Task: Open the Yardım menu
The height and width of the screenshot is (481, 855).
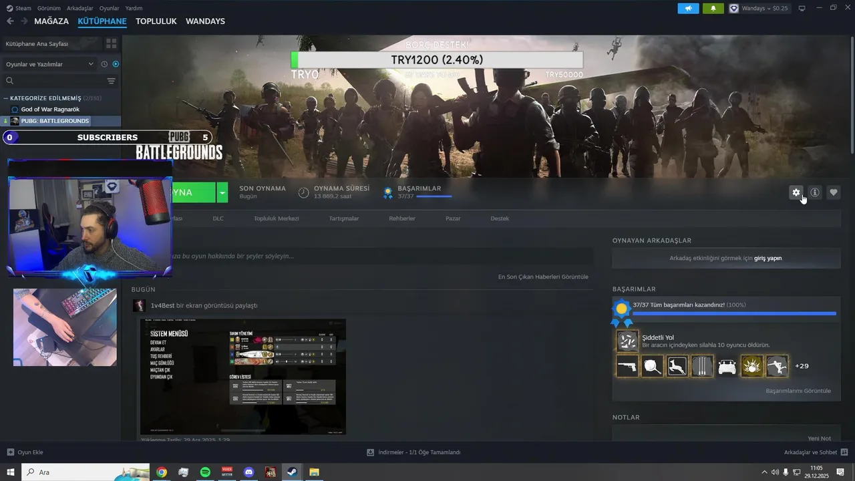Action: tap(134, 8)
